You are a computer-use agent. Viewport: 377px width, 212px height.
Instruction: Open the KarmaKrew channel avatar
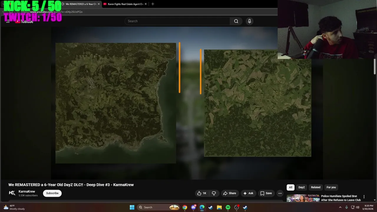click(12, 193)
